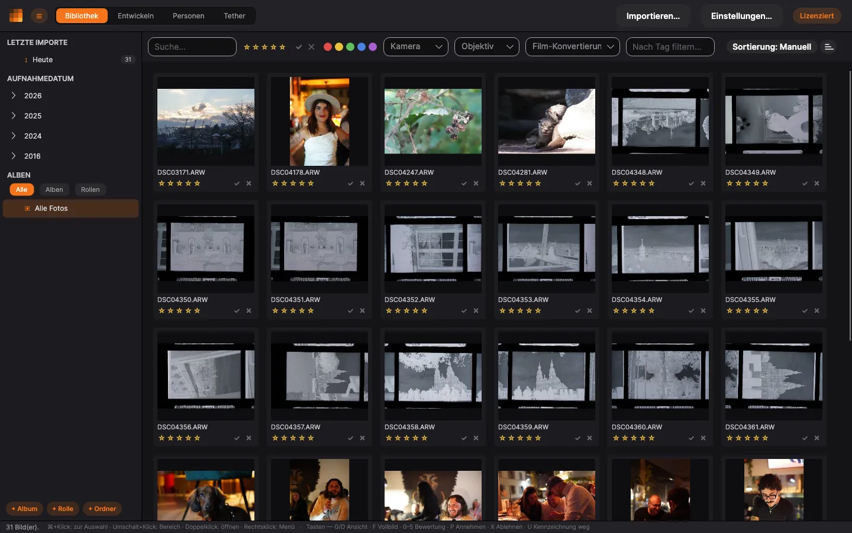The height and width of the screenshot is (533, 852).
Task: Reject DSC04353.ARW with its X icon
Action: [x=589, y=311]
